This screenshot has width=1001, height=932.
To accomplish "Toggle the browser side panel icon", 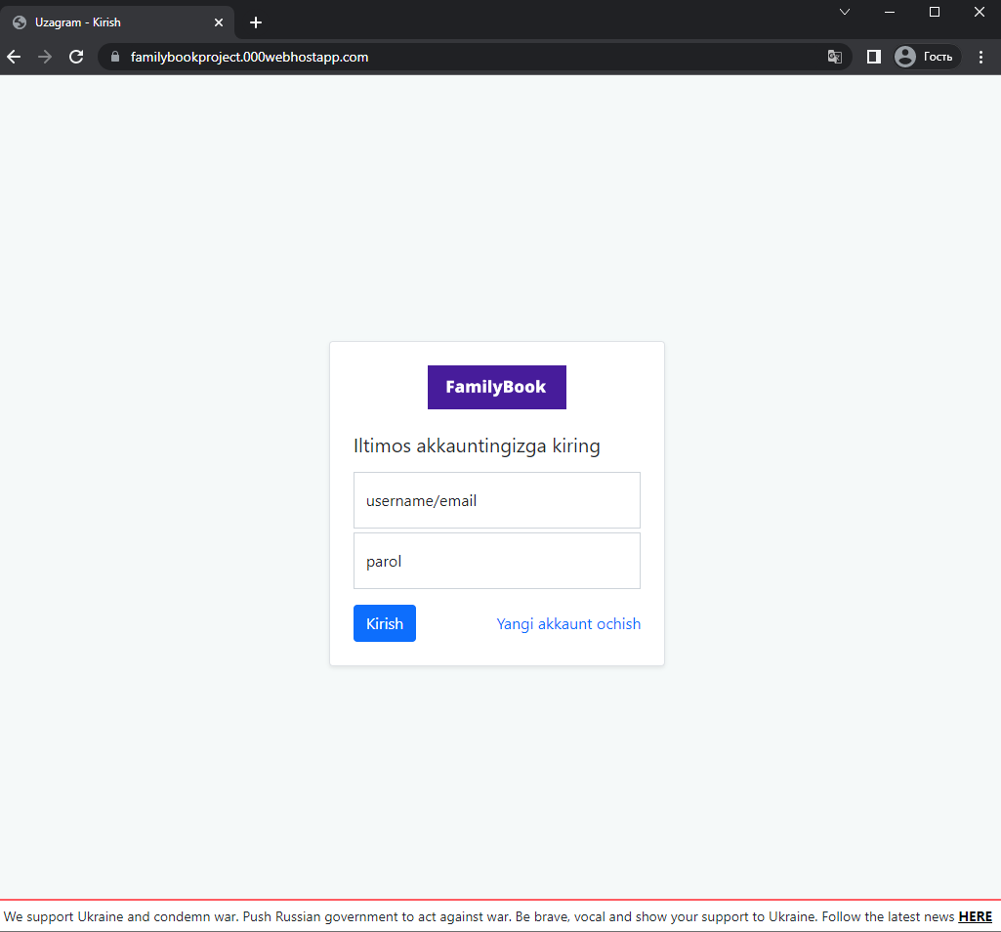I will [874, 57].
